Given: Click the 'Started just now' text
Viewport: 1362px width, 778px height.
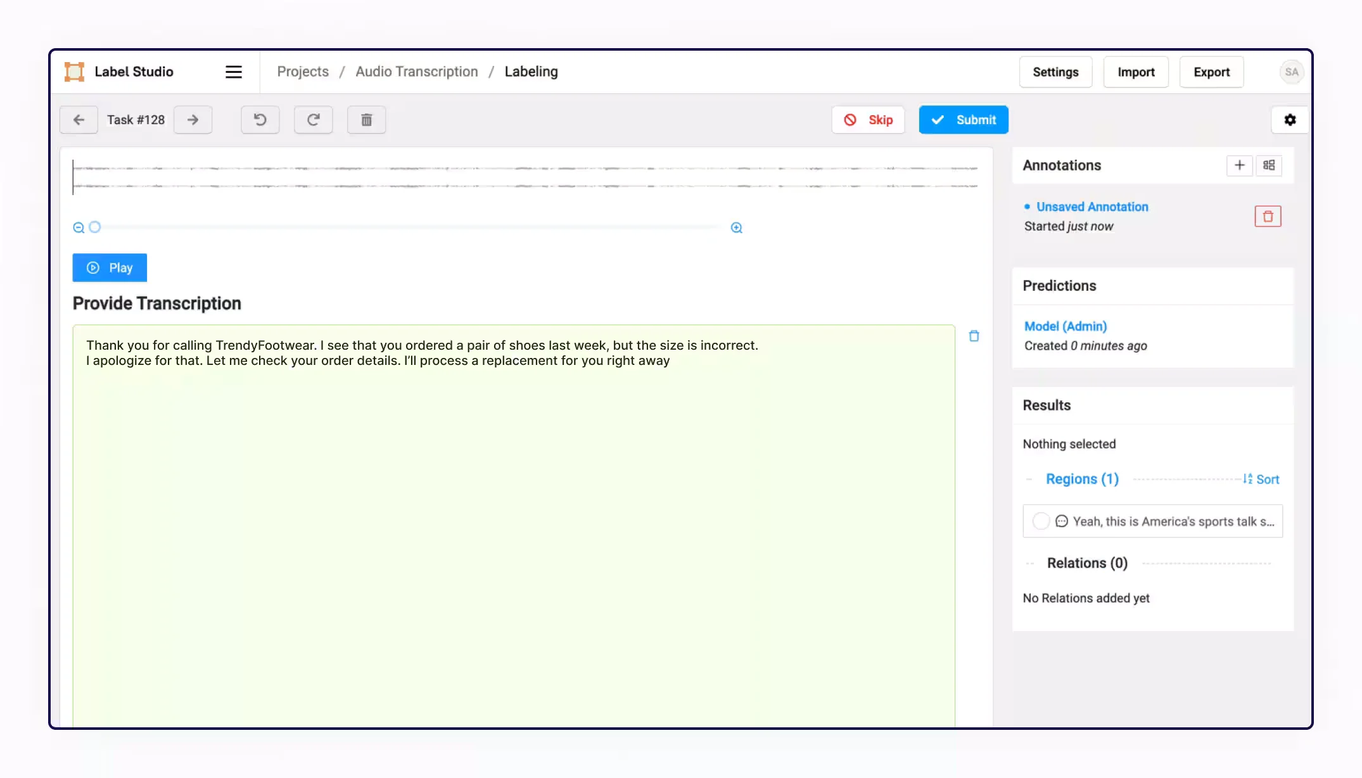Looking at the screenshot, I should (1069, 227).
